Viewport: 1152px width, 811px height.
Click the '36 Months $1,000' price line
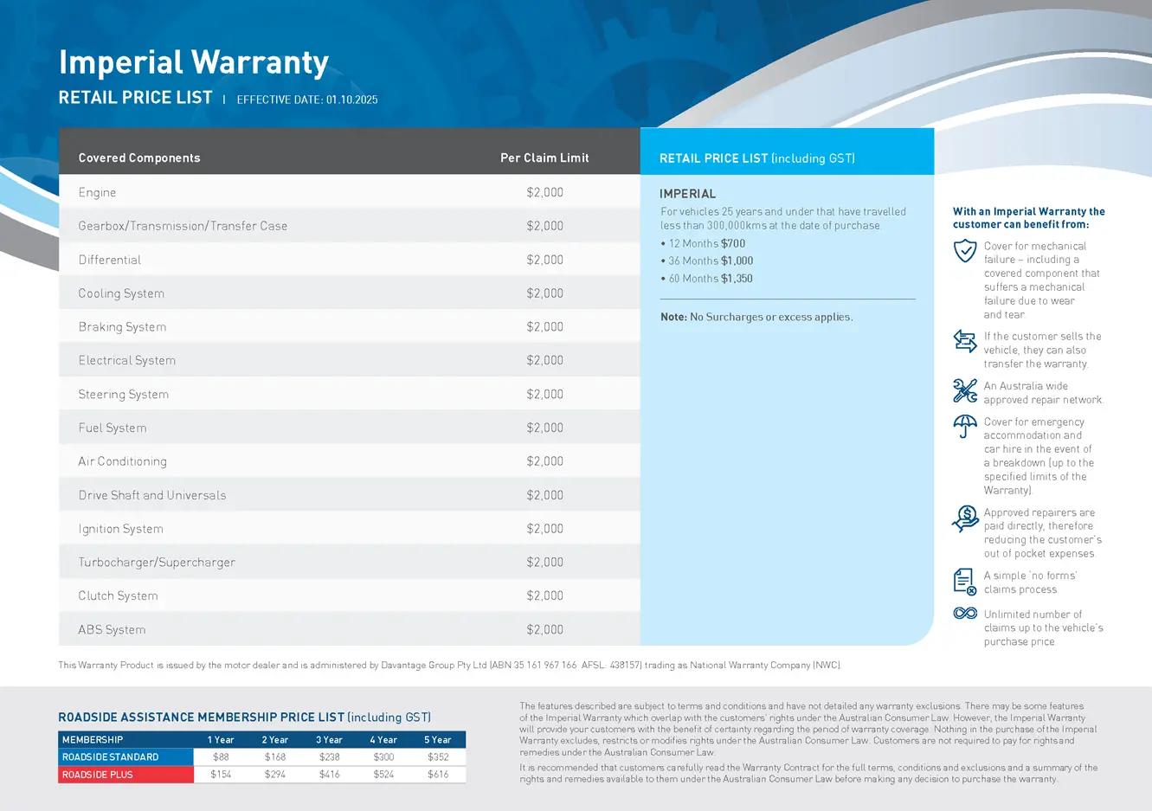(706, 261)
